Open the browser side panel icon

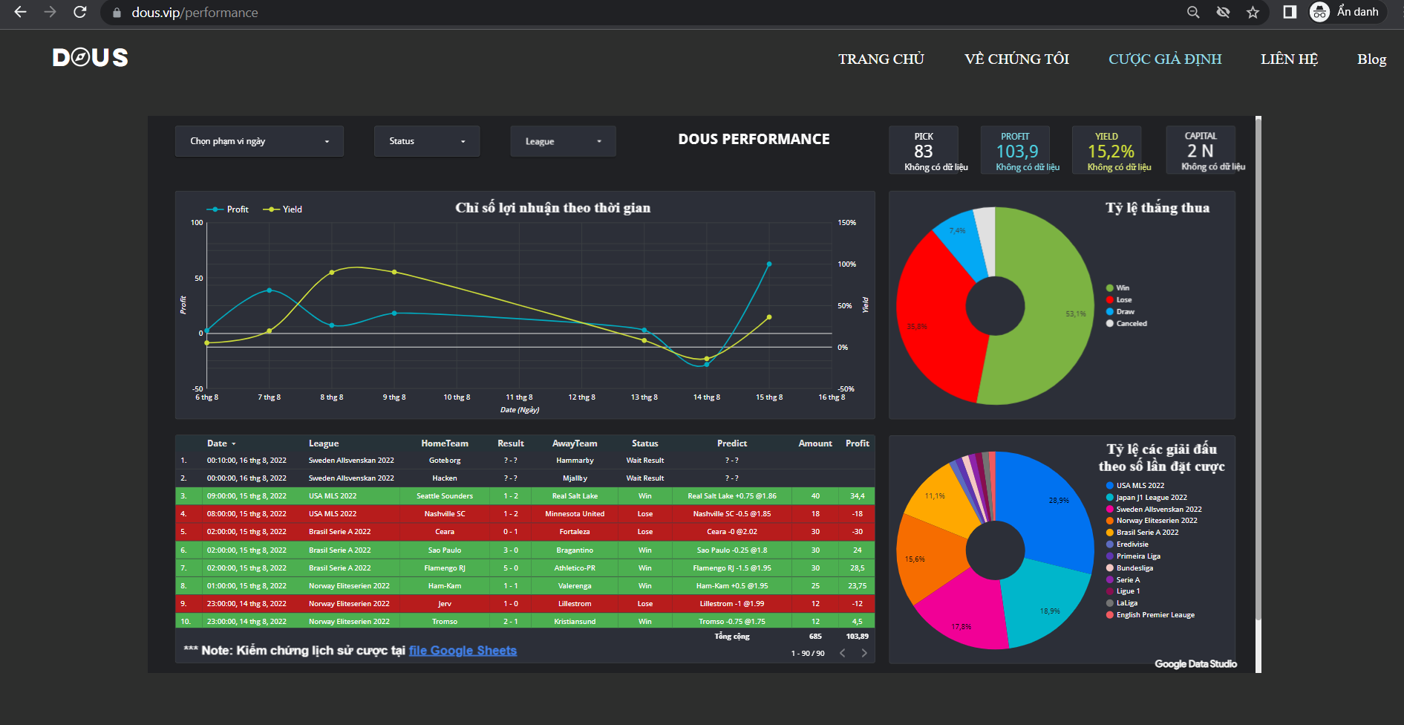coord(1290,12)
